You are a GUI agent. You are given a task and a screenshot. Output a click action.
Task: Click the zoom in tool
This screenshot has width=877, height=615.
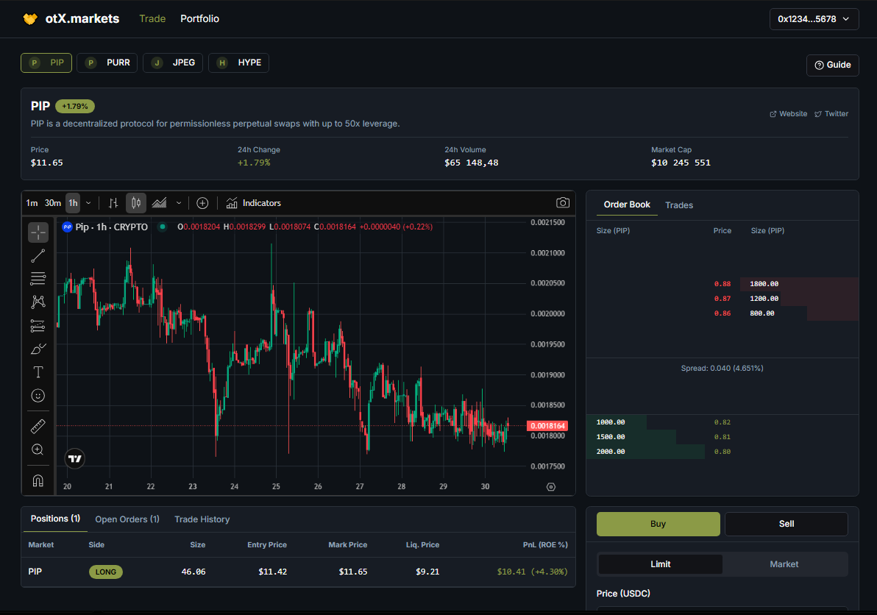(x=38, y=449)
